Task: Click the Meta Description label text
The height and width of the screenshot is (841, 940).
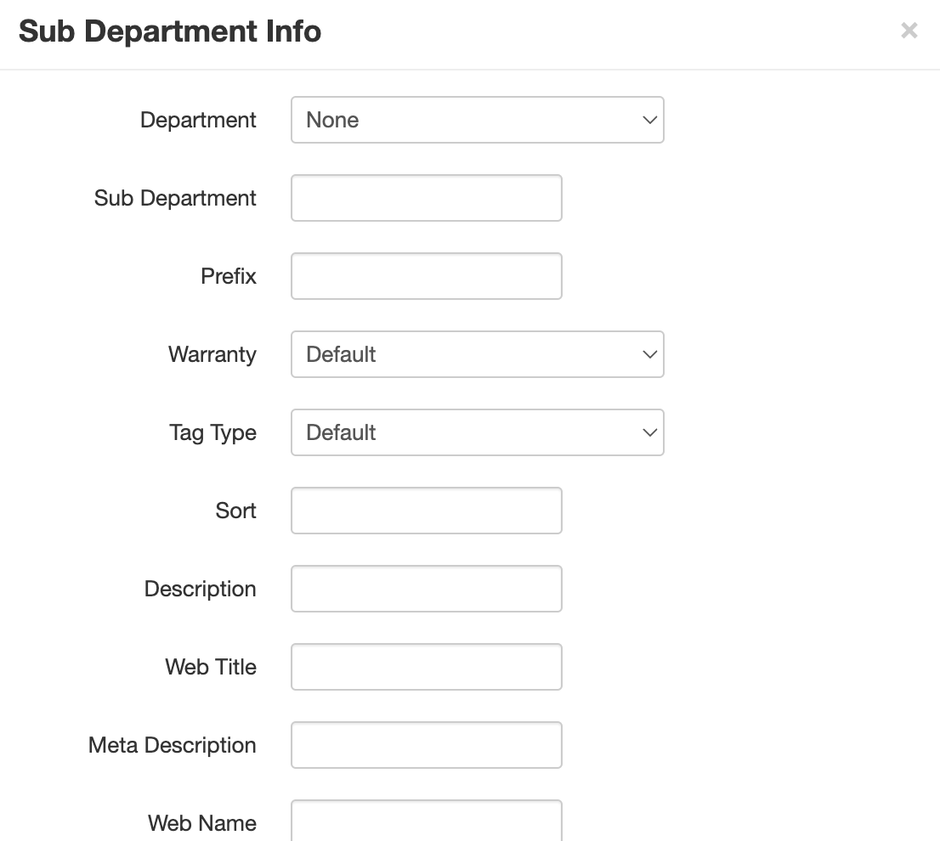Action: click(173, 745)
